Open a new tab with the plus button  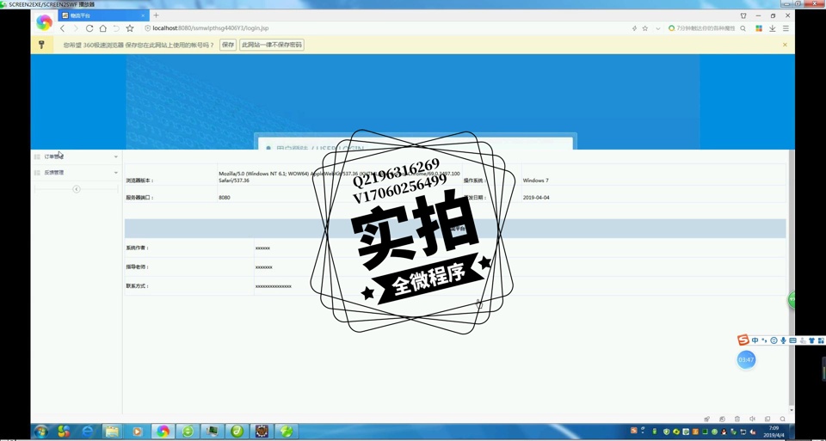coord(156,15)
